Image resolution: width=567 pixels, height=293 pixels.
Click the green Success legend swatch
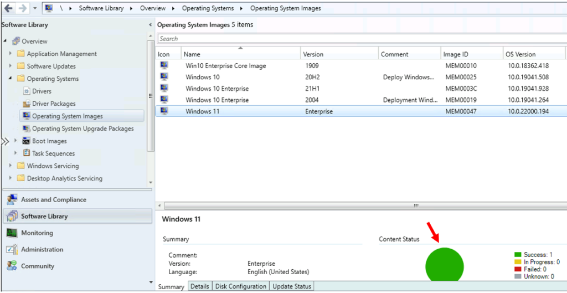pos(517,255)
